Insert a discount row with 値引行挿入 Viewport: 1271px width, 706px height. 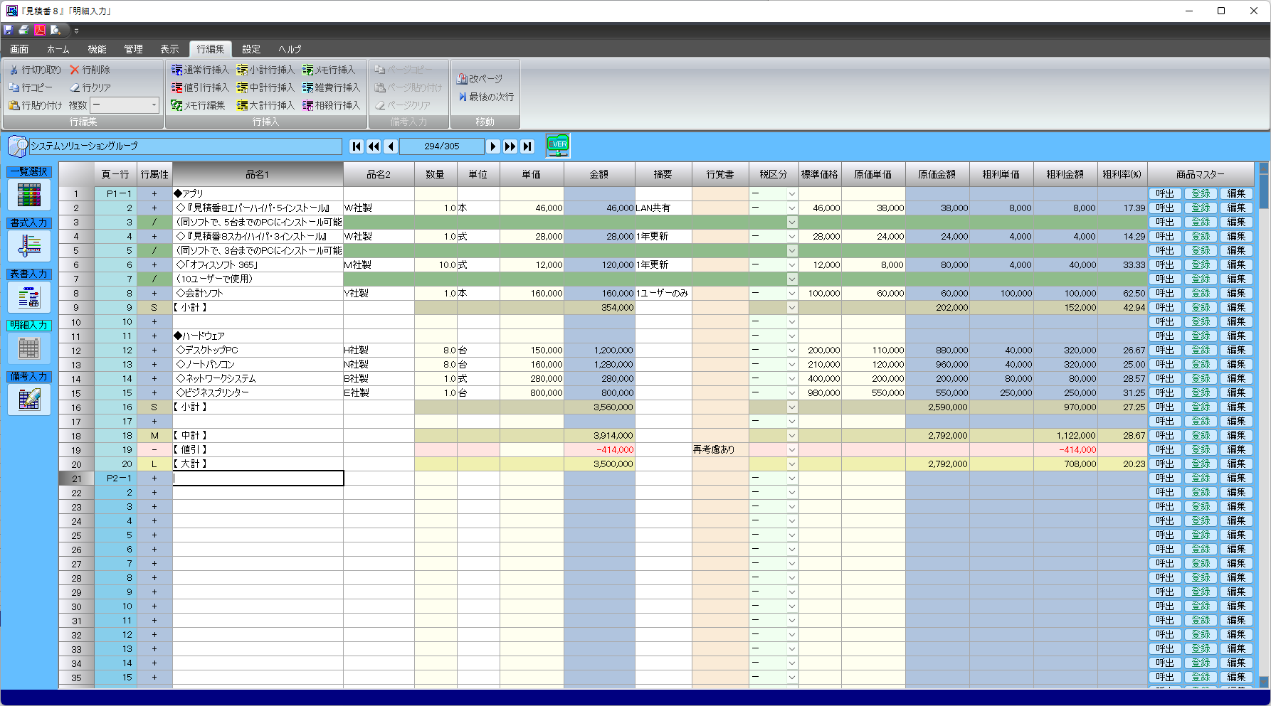[200, 87]
